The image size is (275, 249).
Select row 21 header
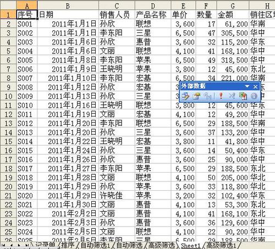click(x=8, y=196)
